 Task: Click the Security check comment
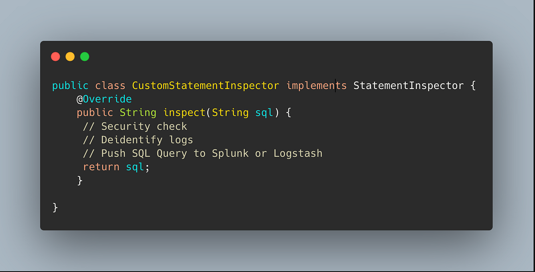pyautogui.click(x=135, y=126)
